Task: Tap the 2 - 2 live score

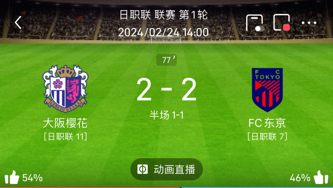Action: coord(166,89)
